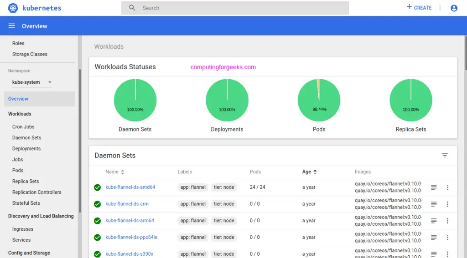467x258 pixels.
Task: Click green status check for kube-flannel-ds-ppc64le
Action: 98,237
